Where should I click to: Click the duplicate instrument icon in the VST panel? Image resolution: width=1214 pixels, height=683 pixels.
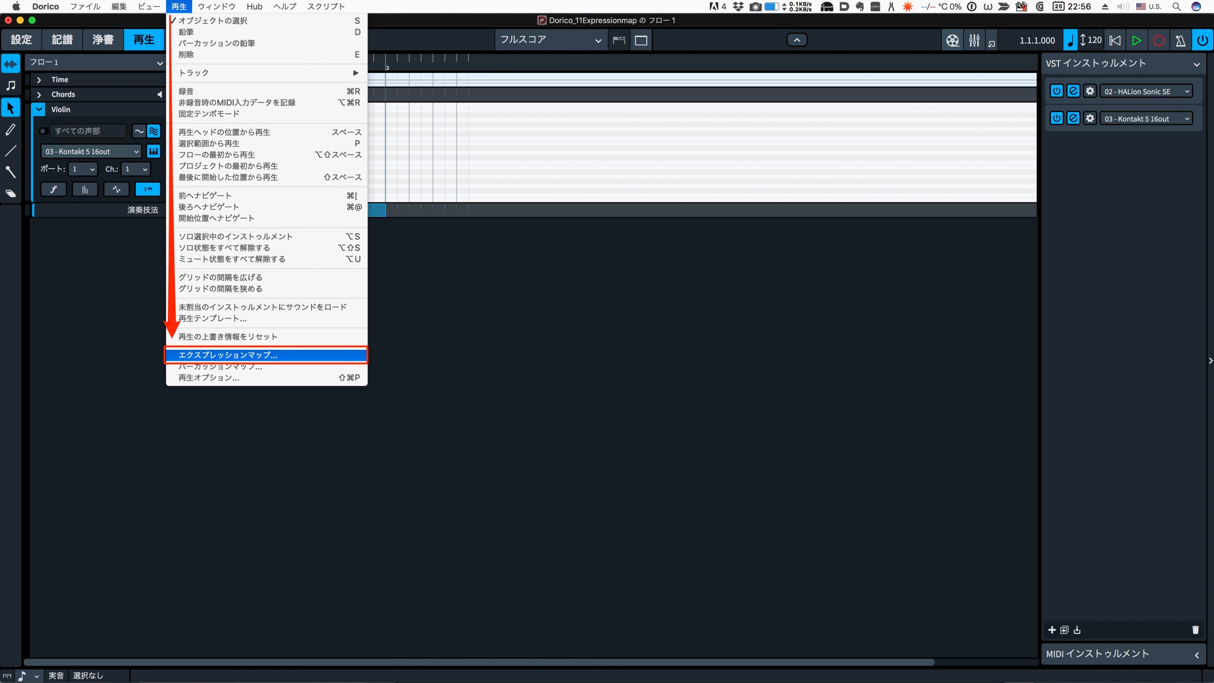click(1065, 630)
